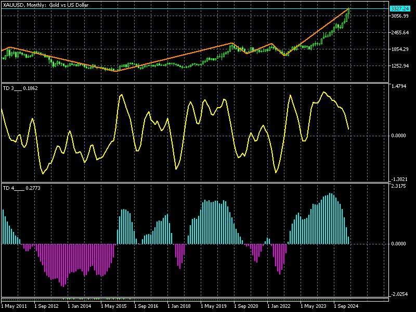Select the TD 4 indicator label
This screenshot has width=416, height=312.
tap(22, 188)
